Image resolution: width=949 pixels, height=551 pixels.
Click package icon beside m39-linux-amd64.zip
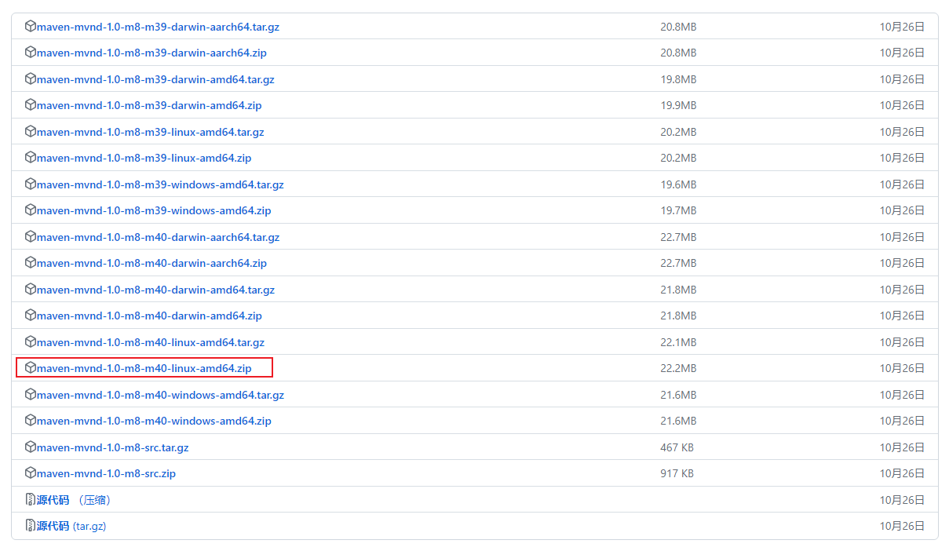pos(31,158)
